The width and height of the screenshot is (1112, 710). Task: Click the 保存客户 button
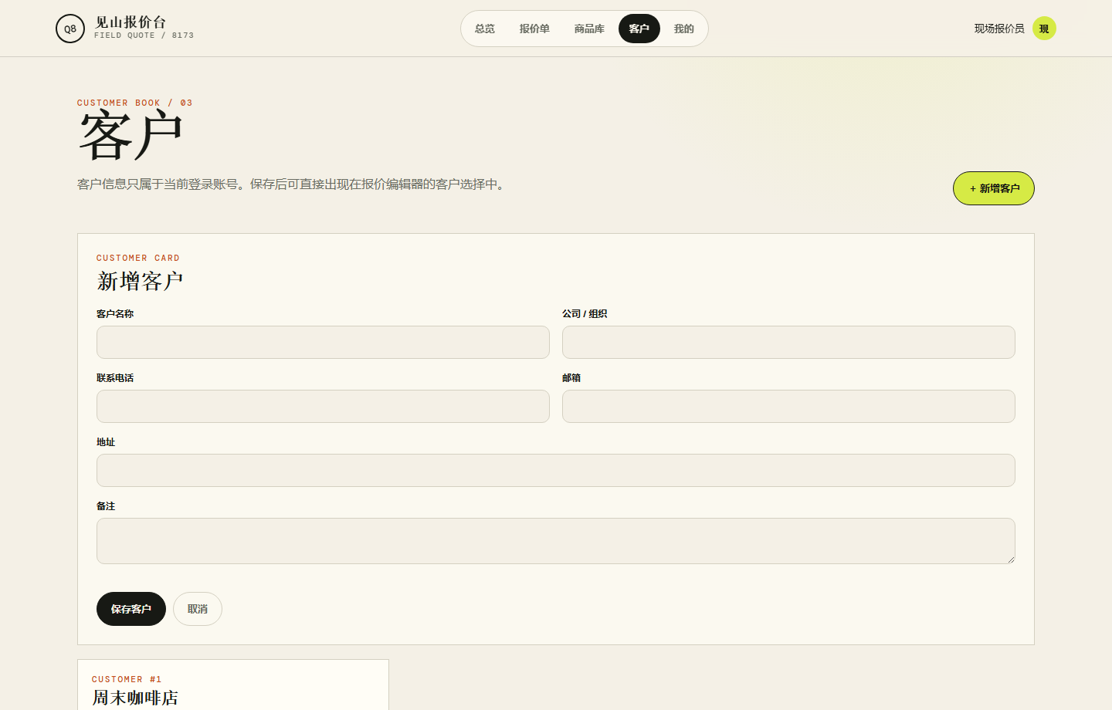pos(131,609)
